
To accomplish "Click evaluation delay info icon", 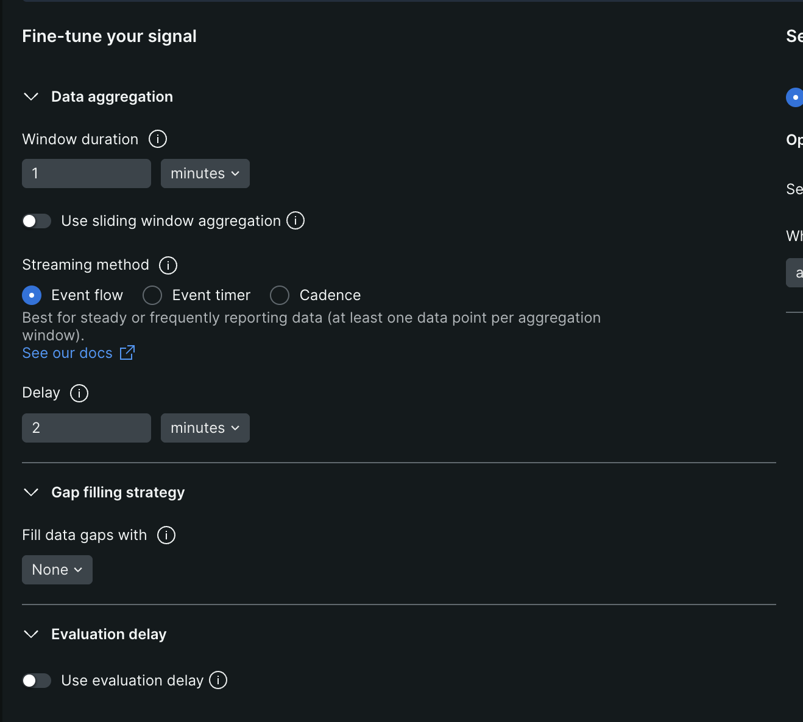I will 218,680.
